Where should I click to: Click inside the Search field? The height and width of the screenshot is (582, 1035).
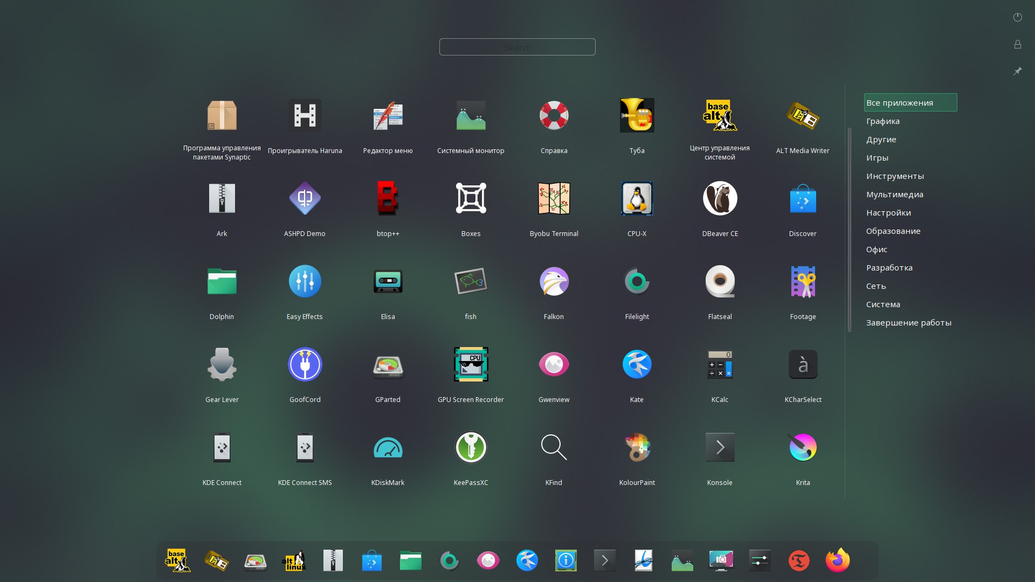pos(517,47)
